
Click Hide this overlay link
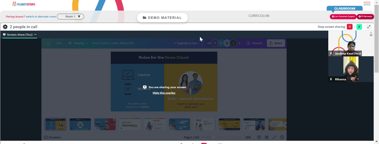click(164, 93)
